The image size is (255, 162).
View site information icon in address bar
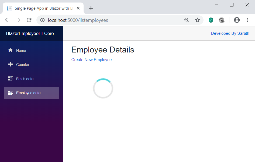click(42, 20)
